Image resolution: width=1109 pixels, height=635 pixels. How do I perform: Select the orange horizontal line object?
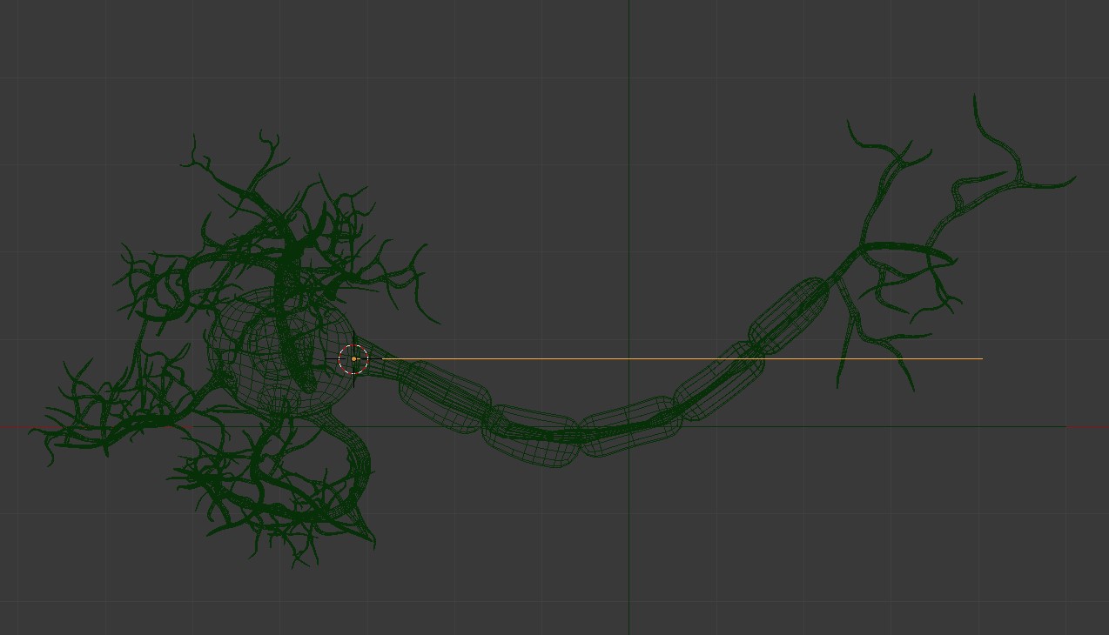tap(682, 358)
